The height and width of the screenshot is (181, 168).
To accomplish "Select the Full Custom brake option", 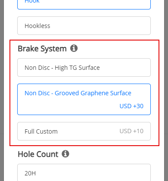I will pos(84,131).
